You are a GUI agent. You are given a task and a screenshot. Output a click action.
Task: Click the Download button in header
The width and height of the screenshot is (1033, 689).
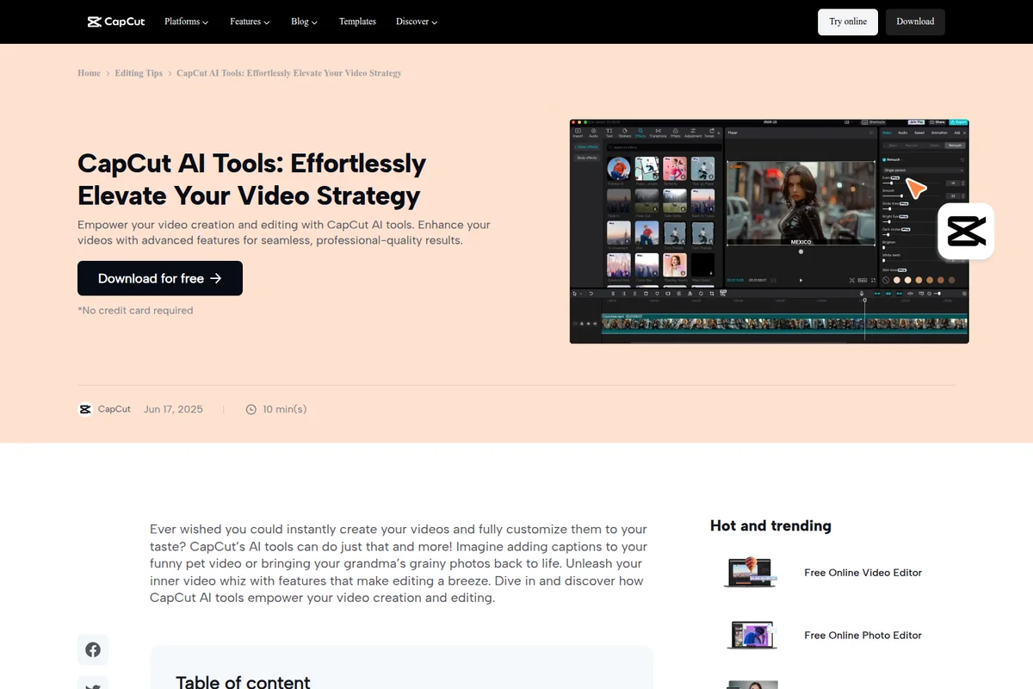pyautogui.click(x=915, y=22)
